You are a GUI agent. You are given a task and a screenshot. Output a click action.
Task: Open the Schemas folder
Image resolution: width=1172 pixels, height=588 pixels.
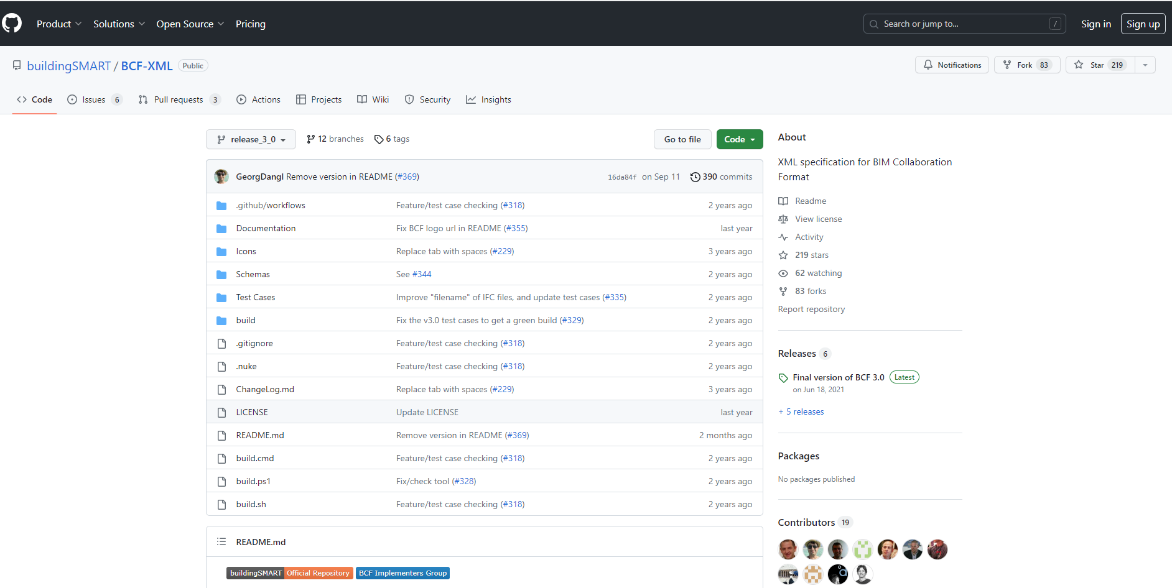coord(253,275)
